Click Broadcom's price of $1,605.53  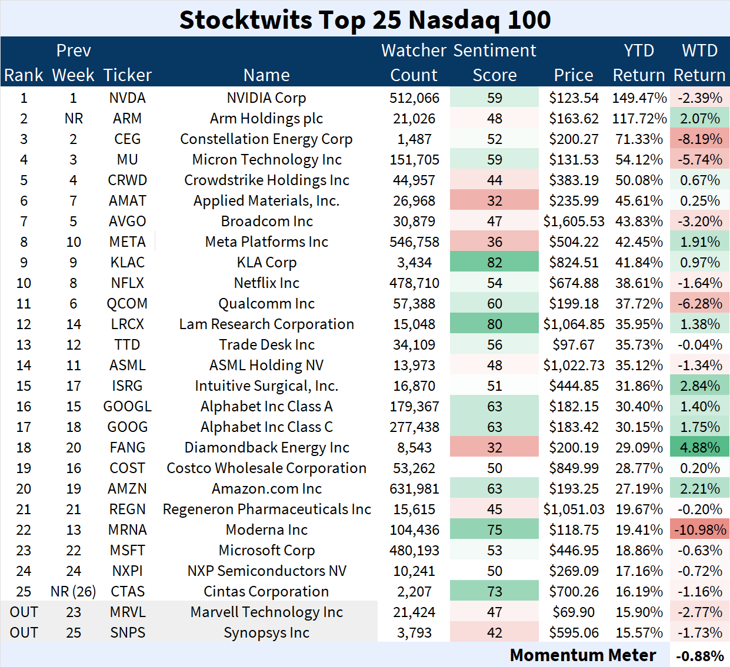point(574,222)
